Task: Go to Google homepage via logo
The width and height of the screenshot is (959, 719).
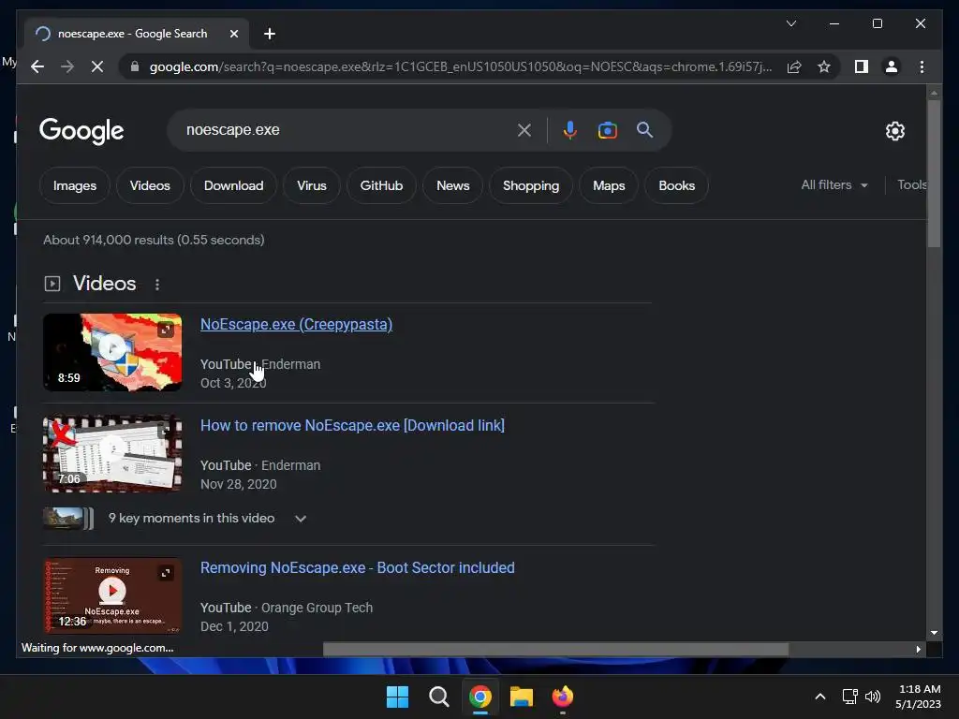Action: 81,130
